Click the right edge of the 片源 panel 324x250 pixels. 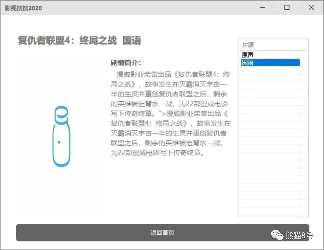coord(308,130)
